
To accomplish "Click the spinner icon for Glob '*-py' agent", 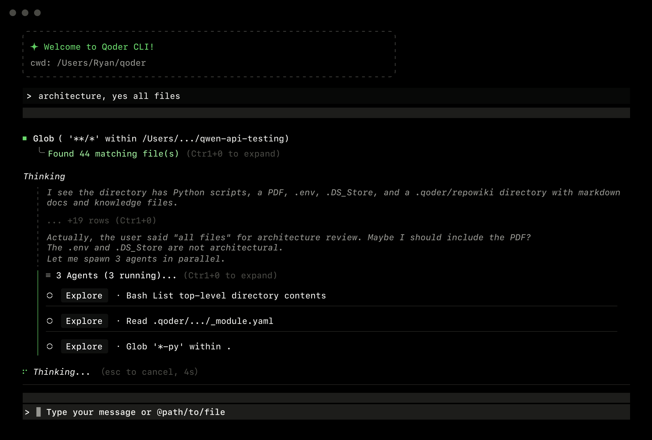I will [50, 346].
